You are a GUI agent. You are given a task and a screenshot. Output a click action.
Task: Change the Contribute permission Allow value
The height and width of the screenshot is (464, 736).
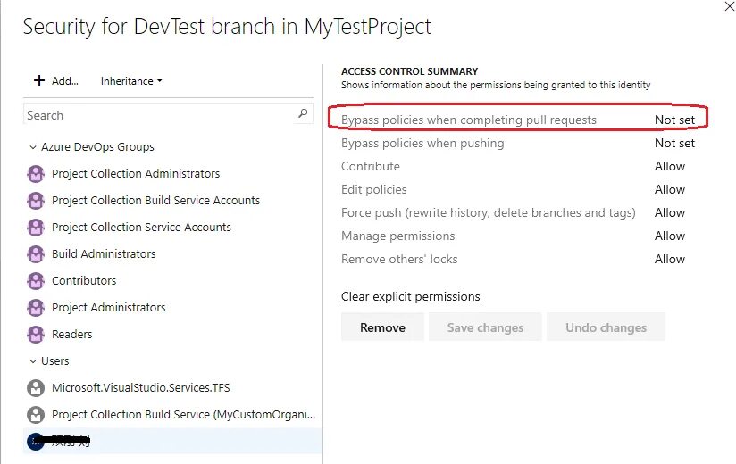coord(669,166)
